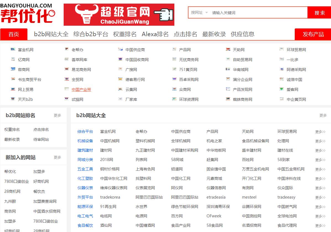This screenshot has height=232, width=331.
Task: Expand 更多>> for the 化工塑胶 row
Action: point(320,179)
